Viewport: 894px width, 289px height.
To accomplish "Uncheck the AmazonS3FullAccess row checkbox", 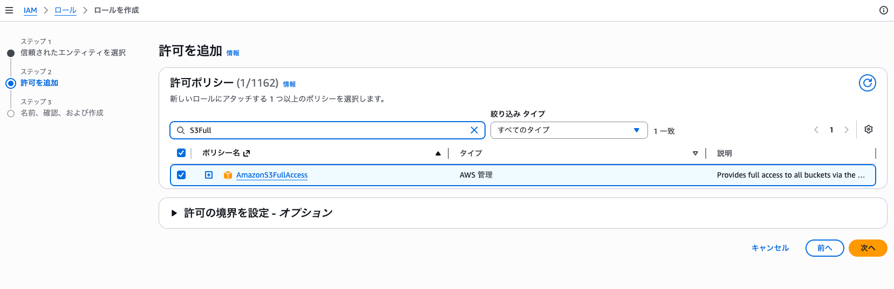I will pyautogui.click(x=181, y=175).
